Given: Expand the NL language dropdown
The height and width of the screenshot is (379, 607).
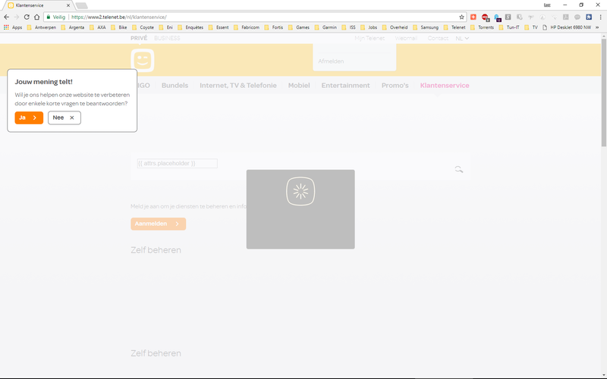Looking at the screenshot, I should click(x=462, y=38).
